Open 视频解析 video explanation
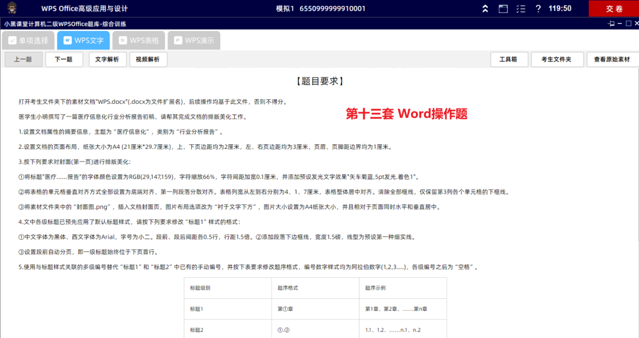 pos(148,60)
